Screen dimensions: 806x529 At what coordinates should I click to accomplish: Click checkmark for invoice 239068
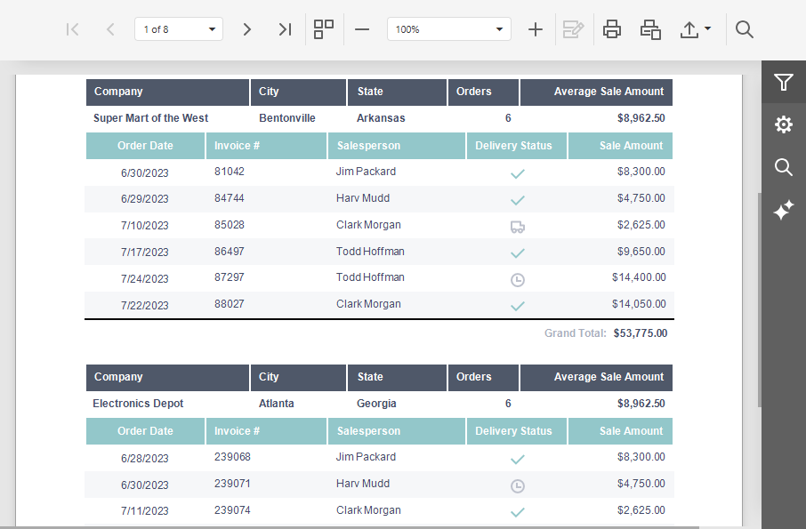[x=517, y=459]
